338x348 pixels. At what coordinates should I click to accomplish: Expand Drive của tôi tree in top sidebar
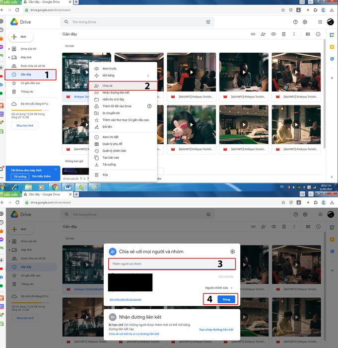[9, 49]
